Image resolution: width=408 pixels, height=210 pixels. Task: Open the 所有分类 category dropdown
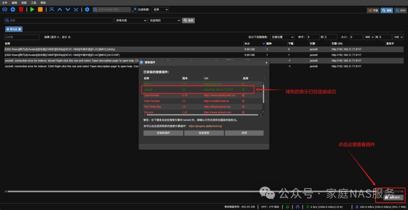point(131,20)
